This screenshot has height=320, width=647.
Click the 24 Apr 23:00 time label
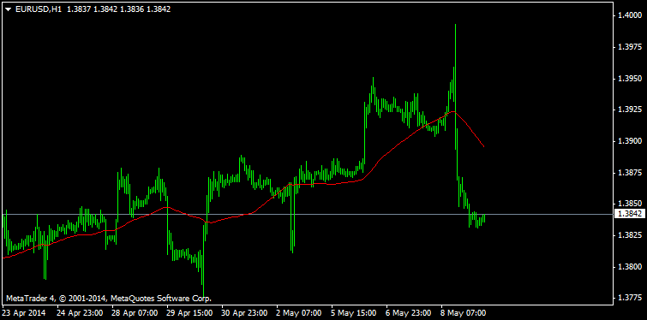click(x=80, y=313)
